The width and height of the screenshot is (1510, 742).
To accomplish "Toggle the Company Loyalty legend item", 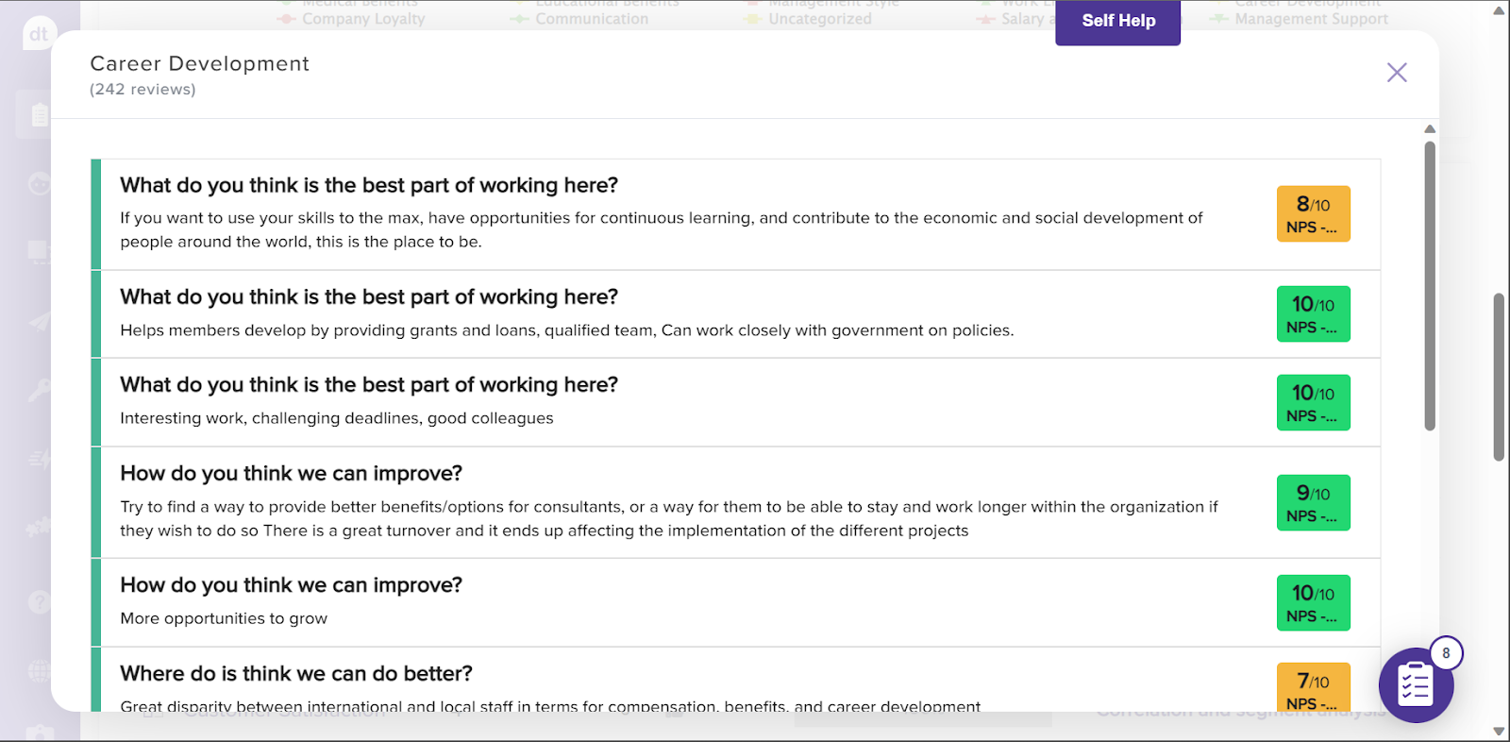I will click(363, 19).
